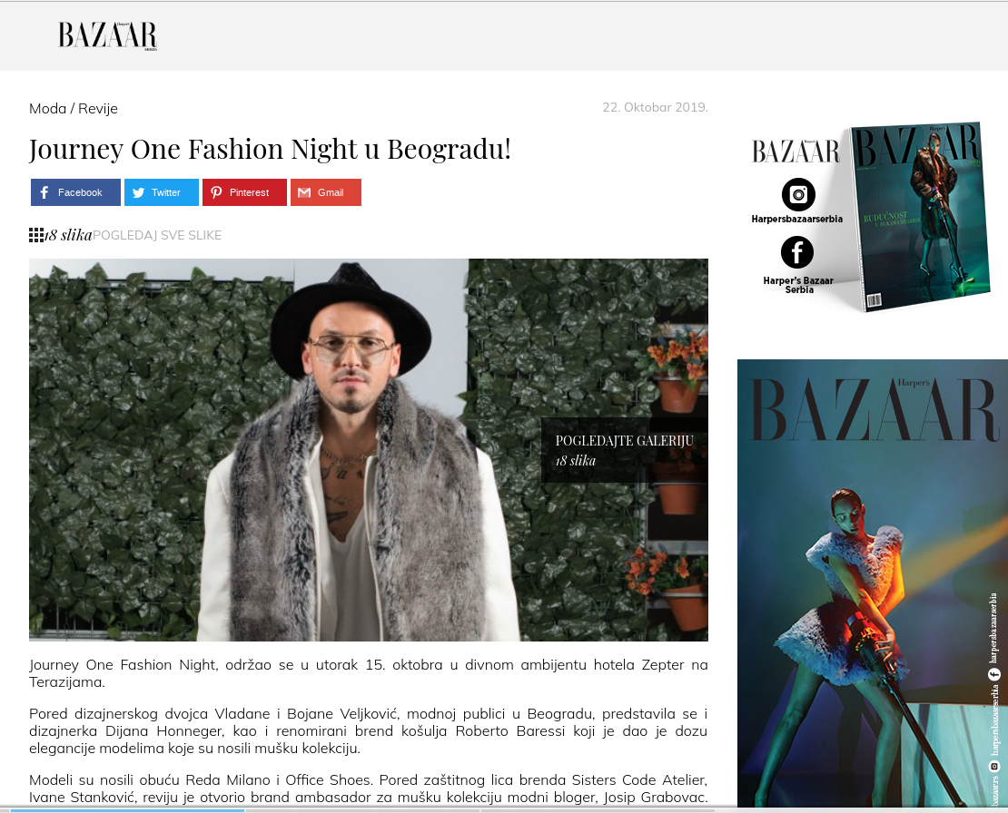The image size is (1008, 813).
Task: Open the main article photo
Action: click(x=369, y=449)
